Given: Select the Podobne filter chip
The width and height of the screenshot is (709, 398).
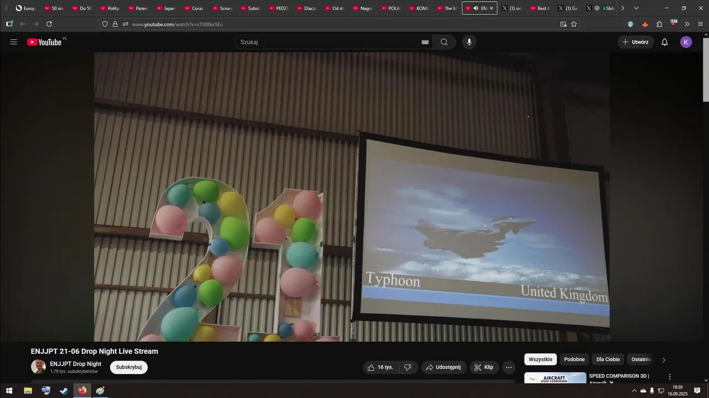Looking at the screenshot, I should (574, 359).
